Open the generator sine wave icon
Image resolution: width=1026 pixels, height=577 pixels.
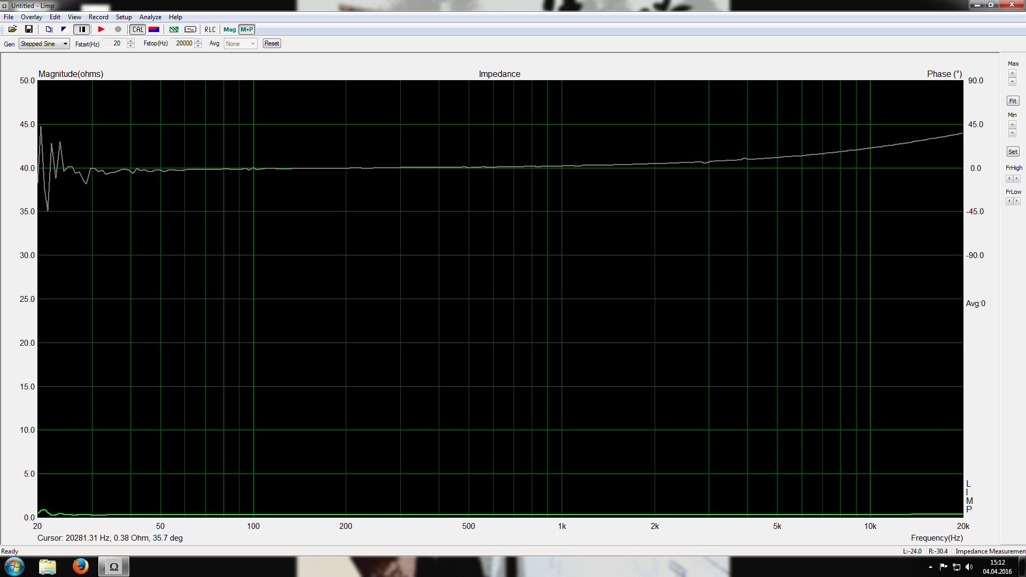coord(190,29)
